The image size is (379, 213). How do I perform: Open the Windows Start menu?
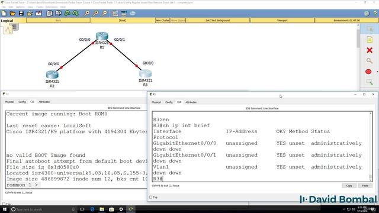pyautogui.click(x=5, y=209)
